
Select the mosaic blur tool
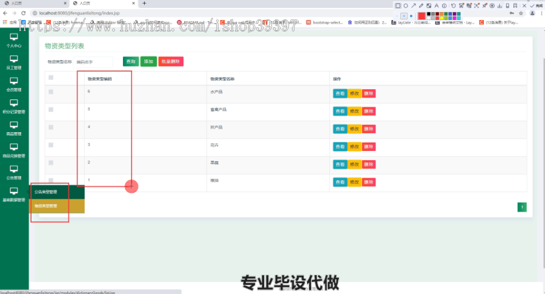(x=429, y=5)
